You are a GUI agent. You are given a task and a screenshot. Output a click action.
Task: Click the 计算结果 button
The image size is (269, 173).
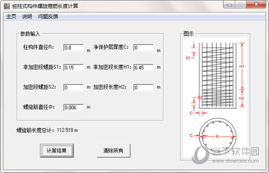pos(57,151)
